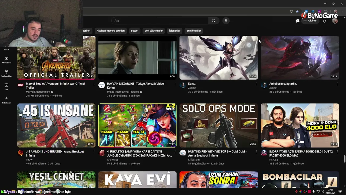Viewport: 346px width, 195px height.
Task: Open the Kaisa. video thumbnail
Action: [x=219, y=58]
